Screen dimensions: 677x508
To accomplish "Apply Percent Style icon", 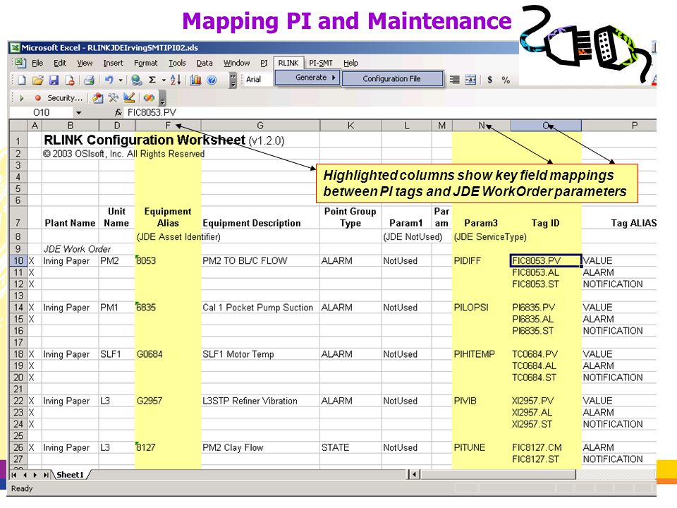I will pyautogui.click(x=506, y=80).
